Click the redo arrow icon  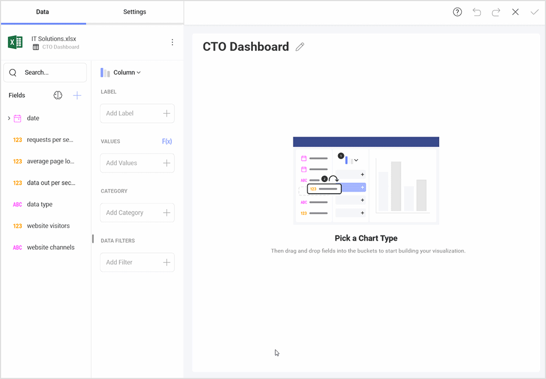coord(496,12)
